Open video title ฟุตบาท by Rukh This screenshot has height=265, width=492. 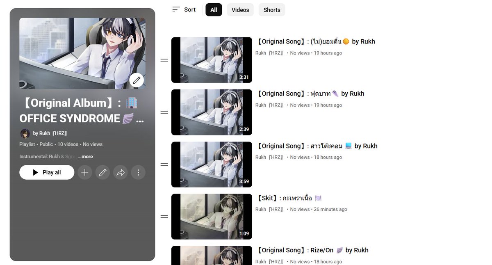tap(310, 94)
